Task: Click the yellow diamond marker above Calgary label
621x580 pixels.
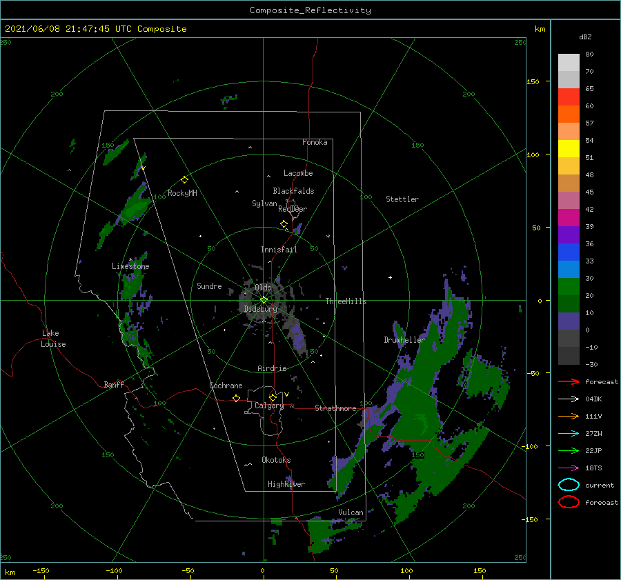Action: pyautogui.click(x=273, y=397)
